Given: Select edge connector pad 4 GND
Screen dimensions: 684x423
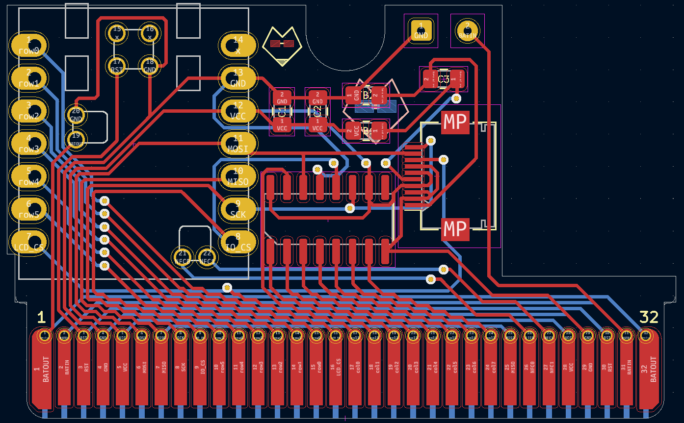Looking at the screenshot, I should click(x=103, y=369).
